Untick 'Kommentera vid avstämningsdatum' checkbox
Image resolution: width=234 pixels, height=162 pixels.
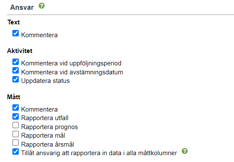point(16,71)
